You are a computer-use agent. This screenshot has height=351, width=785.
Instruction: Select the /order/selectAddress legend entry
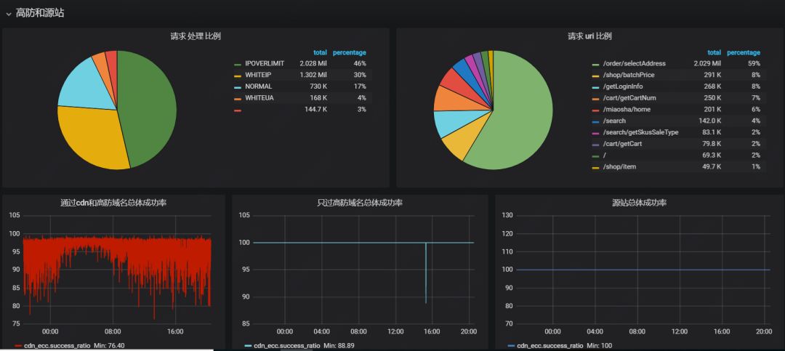coord(635,64)
